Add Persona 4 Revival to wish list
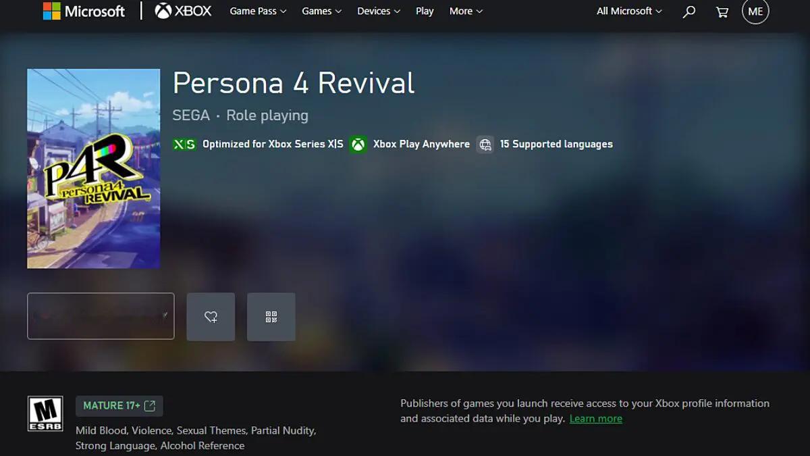This screenshot has width=810, height=456. coord(211,317)
